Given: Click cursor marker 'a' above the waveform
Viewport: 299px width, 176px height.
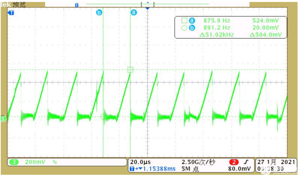Looking at the screenshot, I should (x=134, y=12).
